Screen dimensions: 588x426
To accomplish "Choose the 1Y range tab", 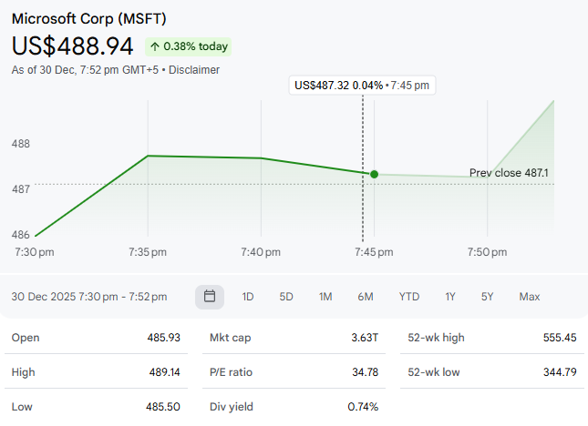I will (x=450, y=297).
